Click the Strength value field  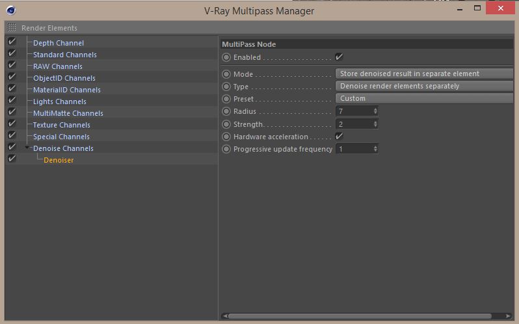(x=354, y=124)
